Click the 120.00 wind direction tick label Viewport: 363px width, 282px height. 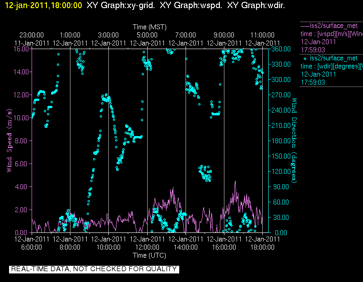[281, 171]
